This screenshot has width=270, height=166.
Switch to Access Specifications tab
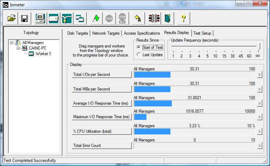tap(142, 33)
